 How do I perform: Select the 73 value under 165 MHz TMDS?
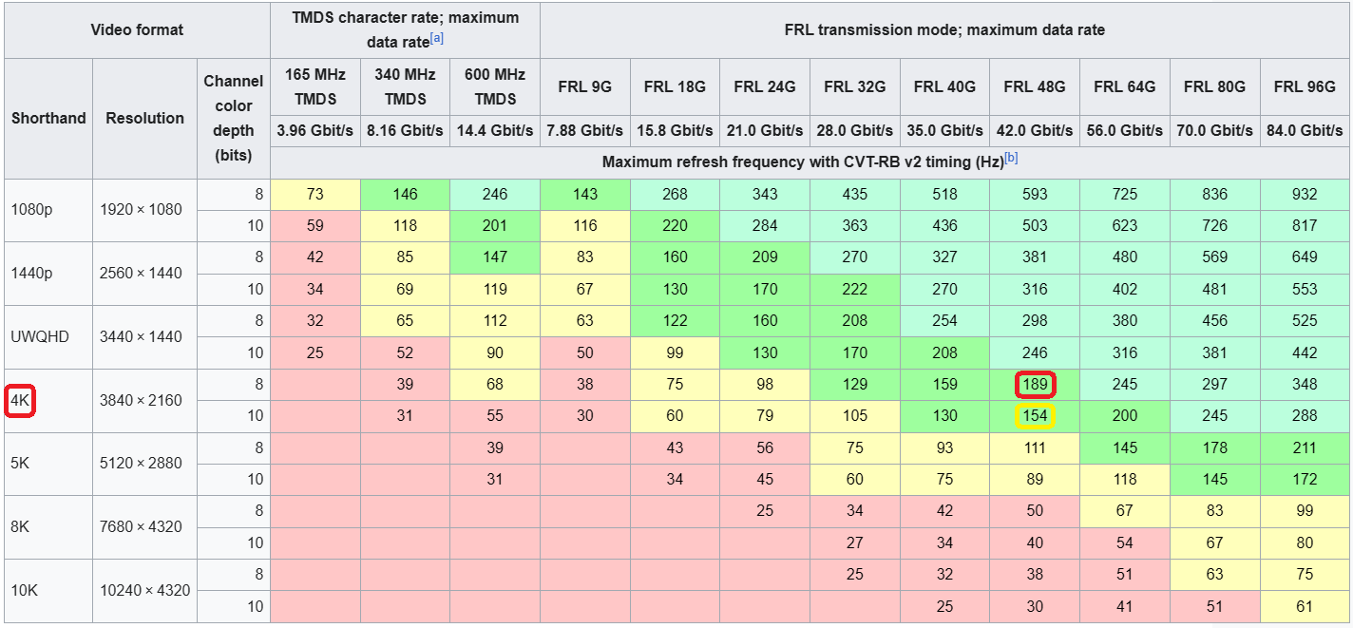coord(315,194)
